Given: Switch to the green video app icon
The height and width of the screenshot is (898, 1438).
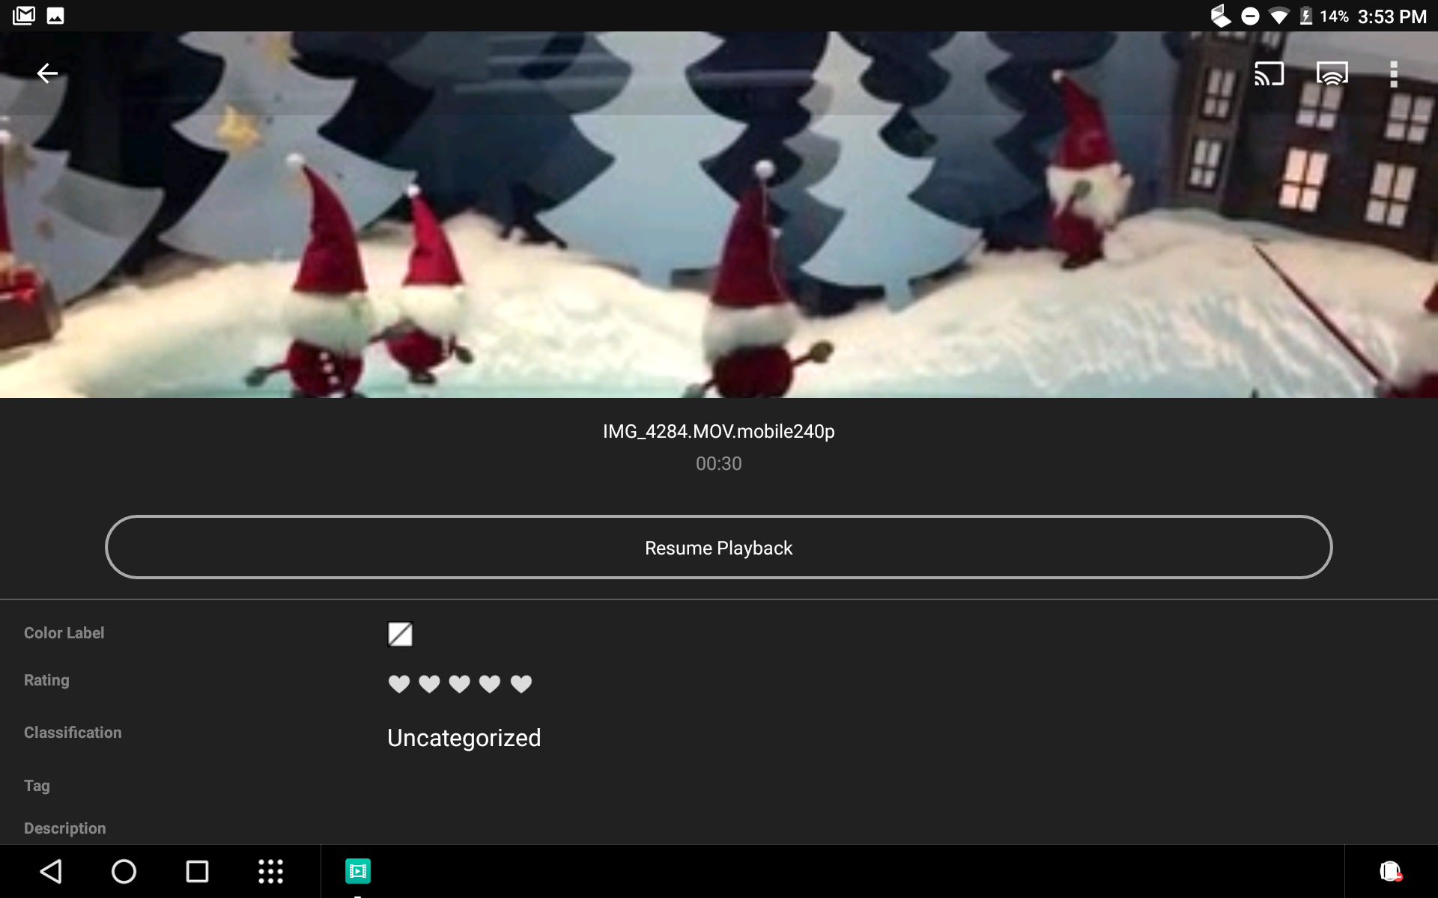Looking at the screenshot, I should coord(358,871).
